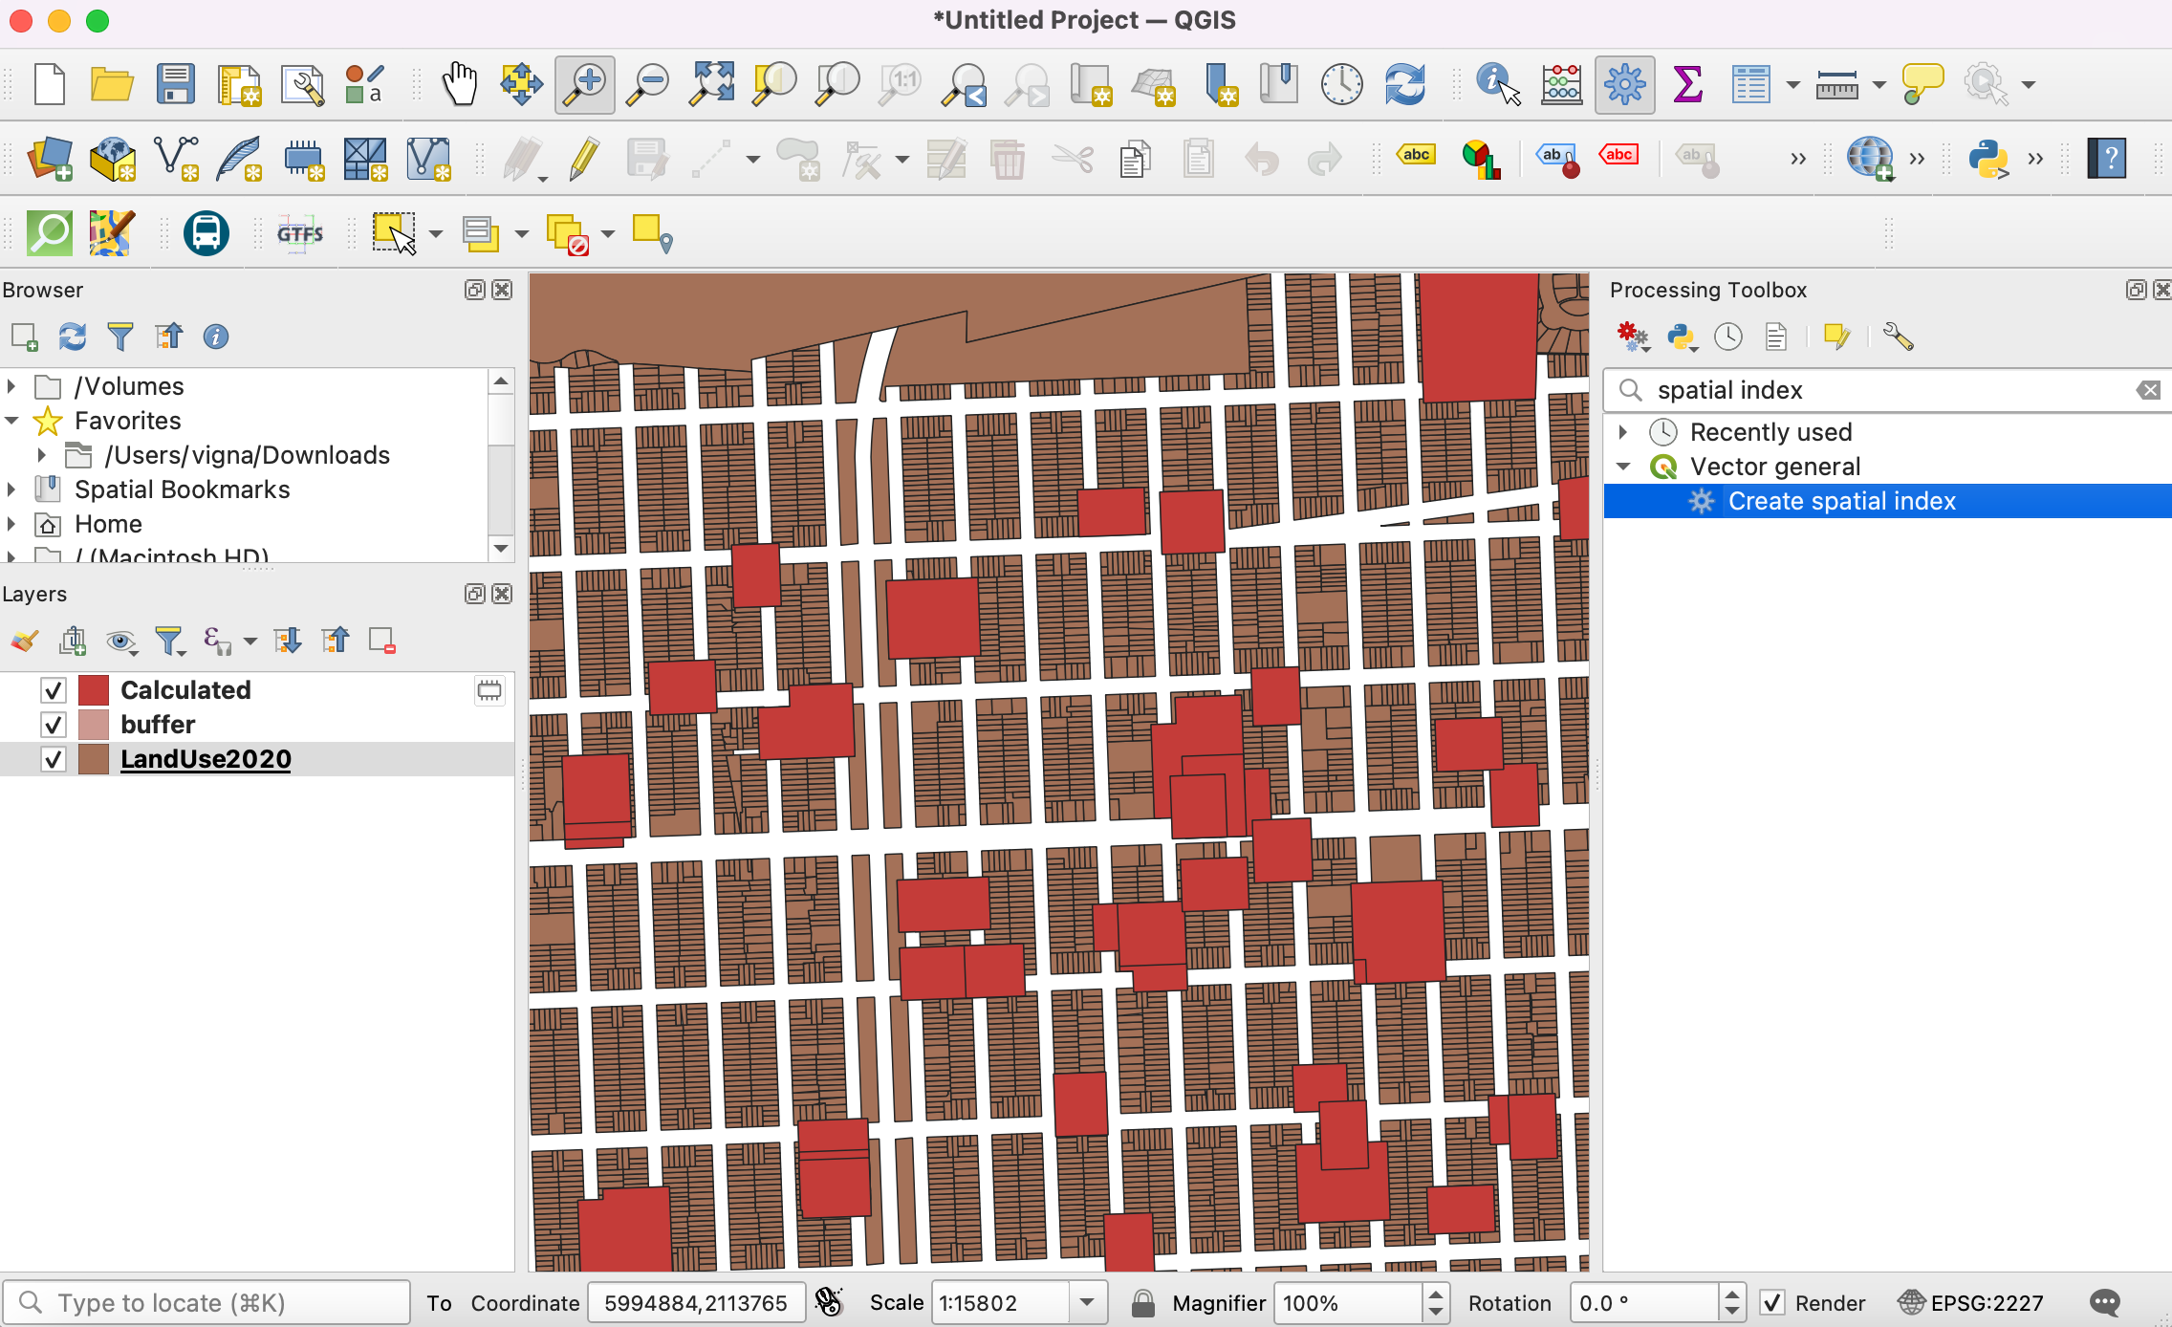2172x1327 pixels.
Task: Click the GTFS plugin icon
Action: (300, 233)
